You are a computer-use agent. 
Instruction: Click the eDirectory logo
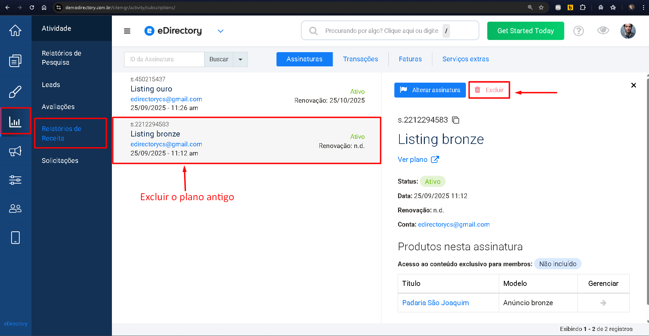173,31
